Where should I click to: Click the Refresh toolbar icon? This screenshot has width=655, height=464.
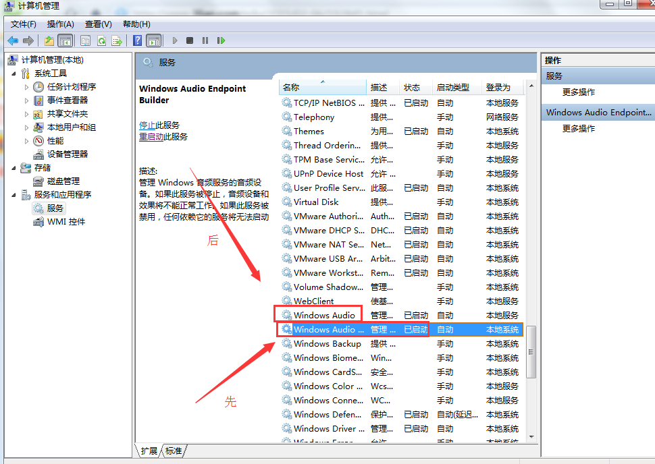click(101, 40)
